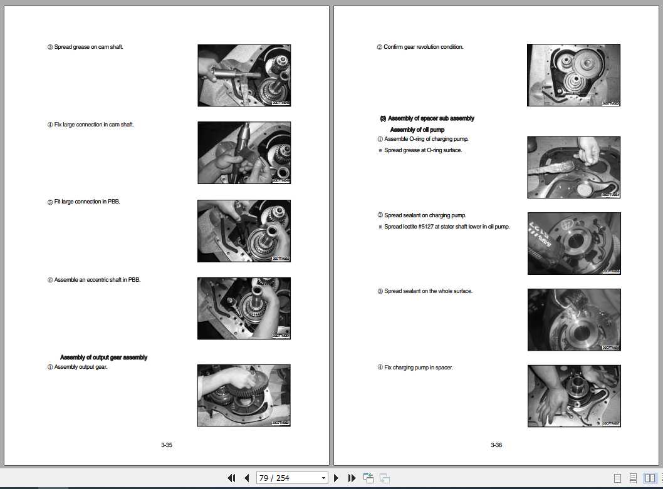This screenshot has width=663, height=489.
Task: Click the gear revolution condition photo
Action: pos(573,75)
